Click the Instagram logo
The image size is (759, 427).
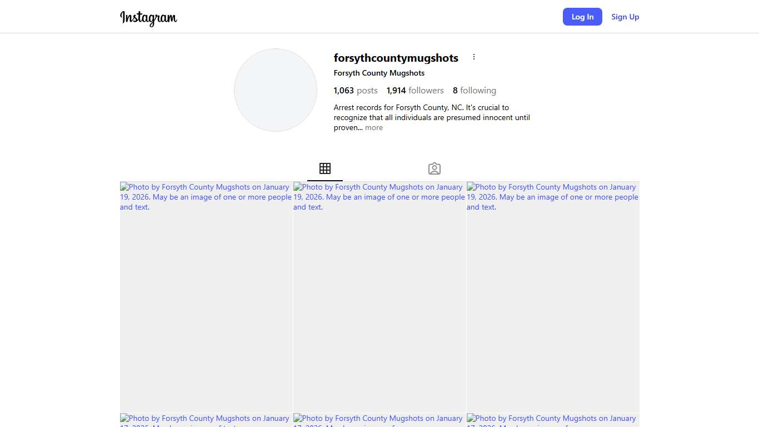(x=148, y=17)
